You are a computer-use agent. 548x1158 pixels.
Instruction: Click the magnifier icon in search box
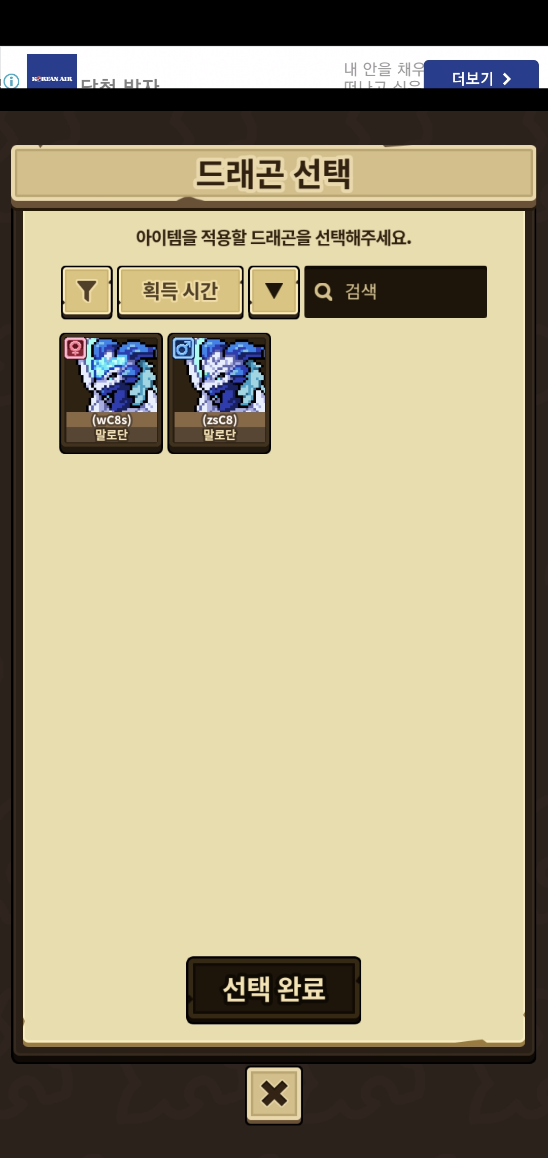(x=323, y=292)
